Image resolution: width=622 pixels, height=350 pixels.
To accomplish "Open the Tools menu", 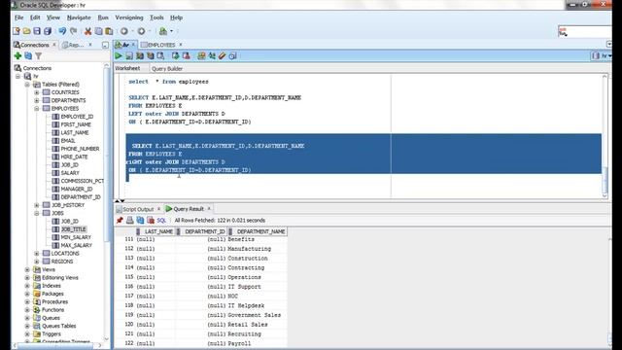I will tap(156, 17).
